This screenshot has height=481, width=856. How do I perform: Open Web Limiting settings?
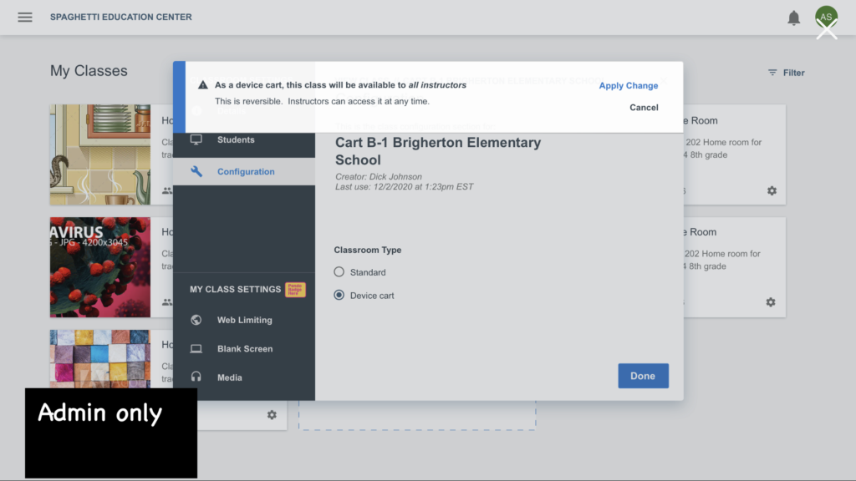244,320
